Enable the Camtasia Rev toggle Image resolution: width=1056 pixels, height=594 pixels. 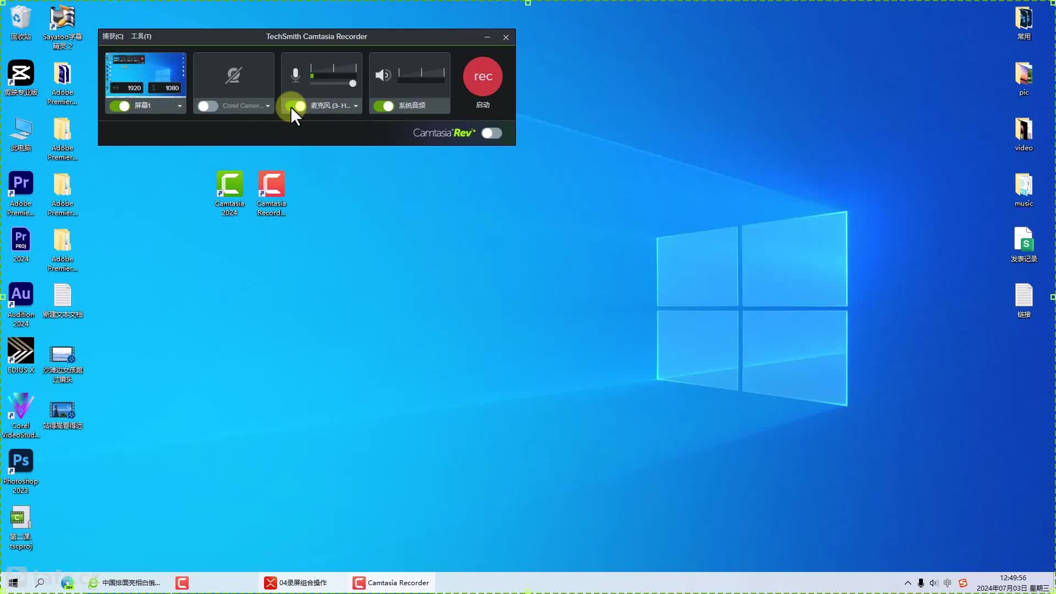coord(492,133)
